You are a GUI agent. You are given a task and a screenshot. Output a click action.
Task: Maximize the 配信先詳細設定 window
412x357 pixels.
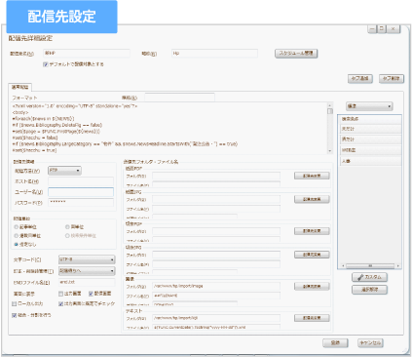(382, 29)
